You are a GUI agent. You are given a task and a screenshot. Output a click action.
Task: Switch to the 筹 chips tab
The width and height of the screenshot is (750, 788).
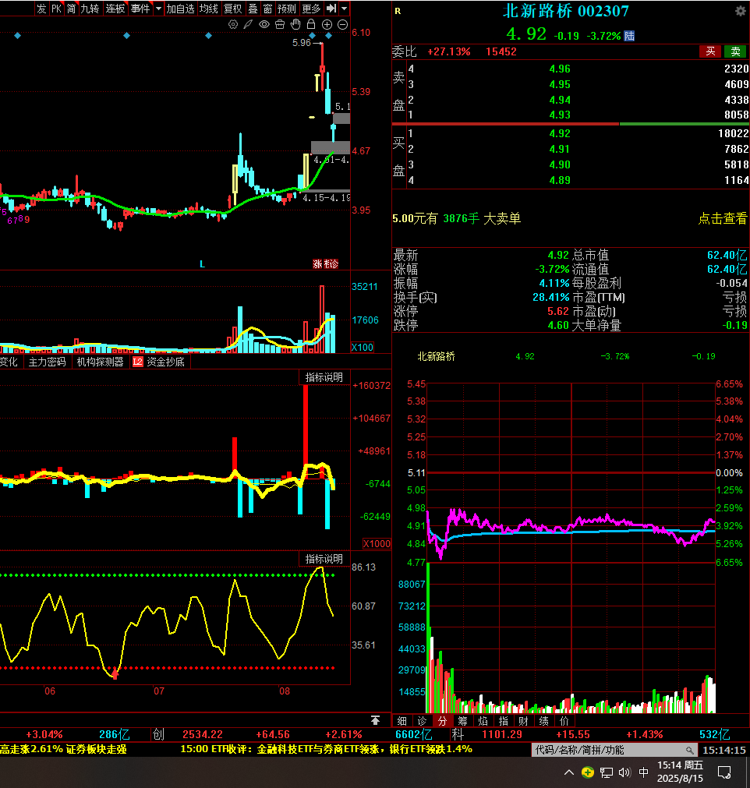pyautogui.click(x=463, y=721)
